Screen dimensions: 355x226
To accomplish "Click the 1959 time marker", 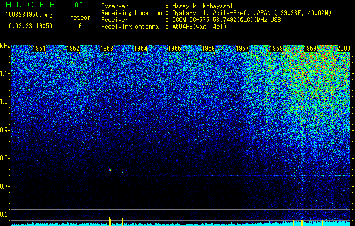I will click(x=310, y=49).
